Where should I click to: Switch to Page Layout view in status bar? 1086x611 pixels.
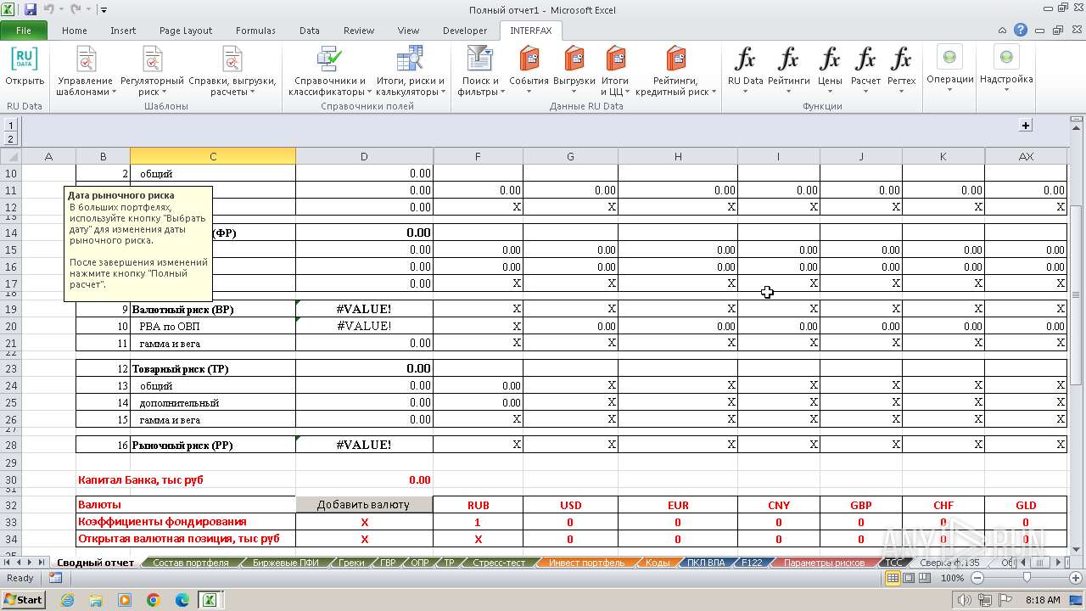pos(909,578)
